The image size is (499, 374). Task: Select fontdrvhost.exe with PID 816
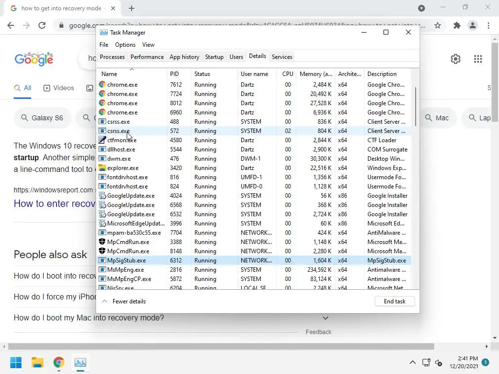tap(253, 177)
